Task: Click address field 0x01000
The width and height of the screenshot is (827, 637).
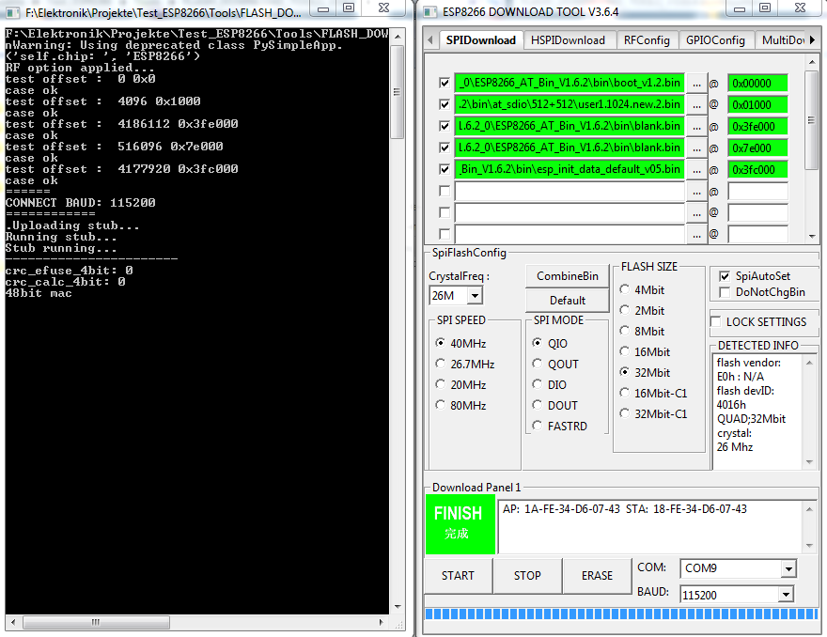Action: (757, 105)
